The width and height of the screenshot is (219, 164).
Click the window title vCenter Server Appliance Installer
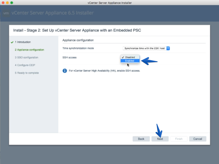pos(110,3)
